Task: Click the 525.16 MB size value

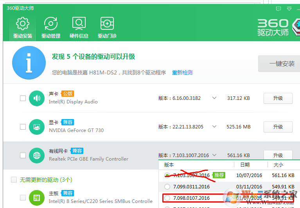Action: (239, 127)
